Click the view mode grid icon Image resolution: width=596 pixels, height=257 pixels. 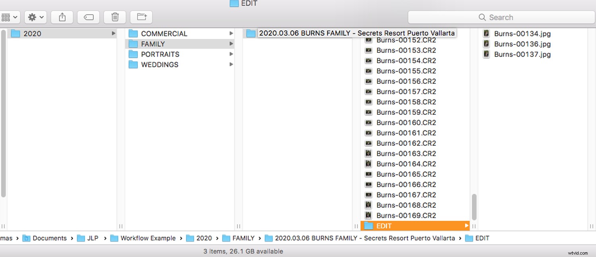(x=8, y=17)
